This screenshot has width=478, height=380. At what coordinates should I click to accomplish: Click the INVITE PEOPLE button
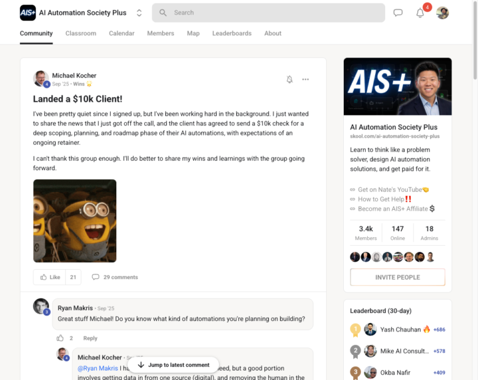coord(398,277)
